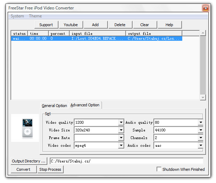Click the status column header
Screen dimensions: 216x183
(x=19, y=33)
